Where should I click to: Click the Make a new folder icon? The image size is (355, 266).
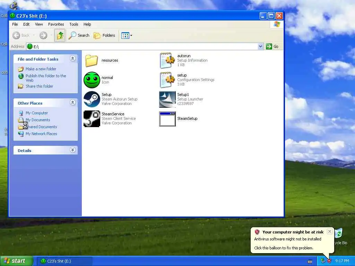tap(21, 69)
